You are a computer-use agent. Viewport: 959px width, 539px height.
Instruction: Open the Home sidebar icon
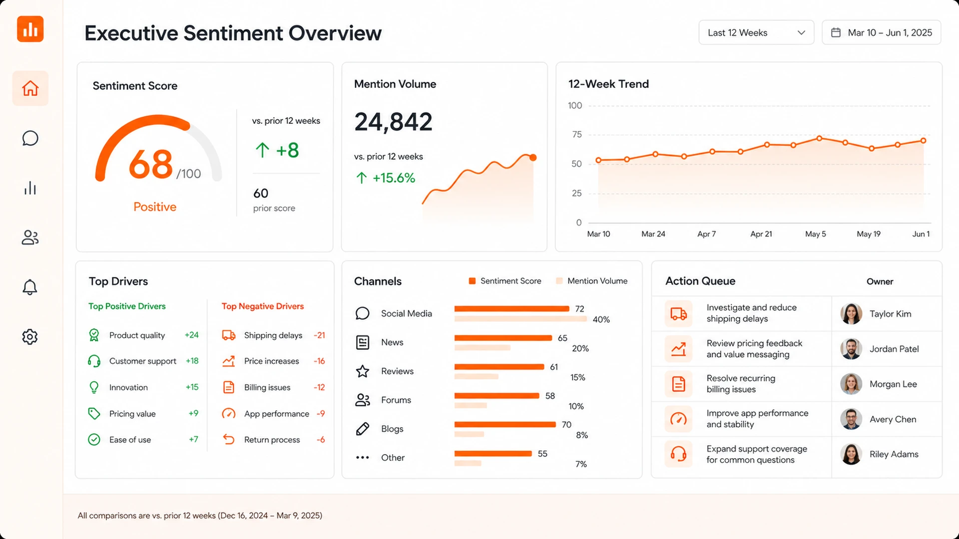pyautogui.click(x=30, y=88)
